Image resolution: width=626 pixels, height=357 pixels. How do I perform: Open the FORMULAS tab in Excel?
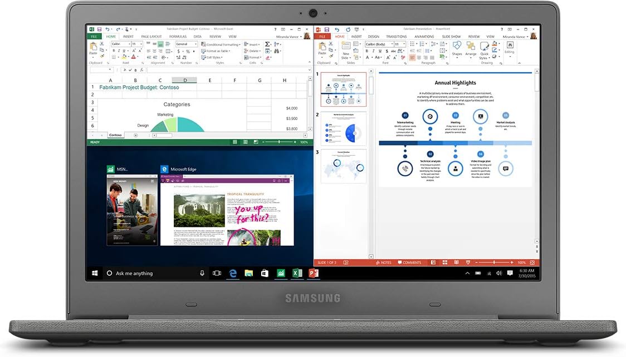(x=178, y=37)
